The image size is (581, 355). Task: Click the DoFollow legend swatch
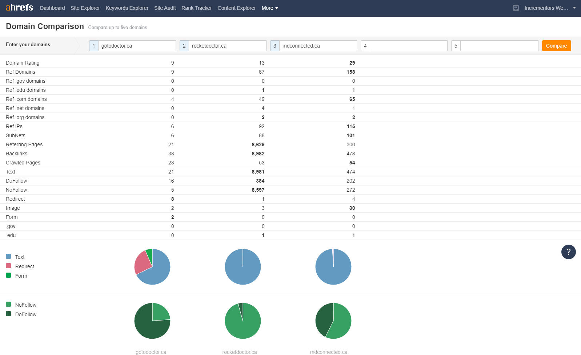(x=8, y=314)
